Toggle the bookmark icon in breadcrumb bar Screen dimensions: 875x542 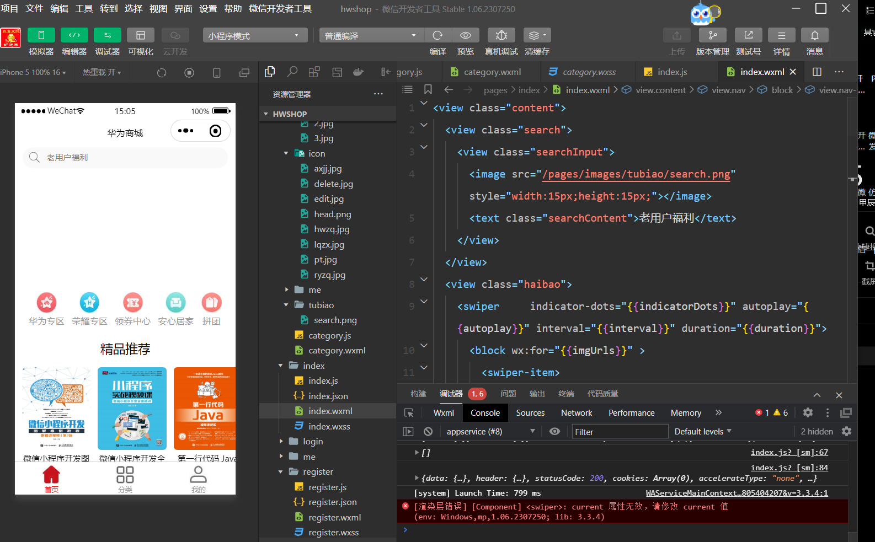428,89
